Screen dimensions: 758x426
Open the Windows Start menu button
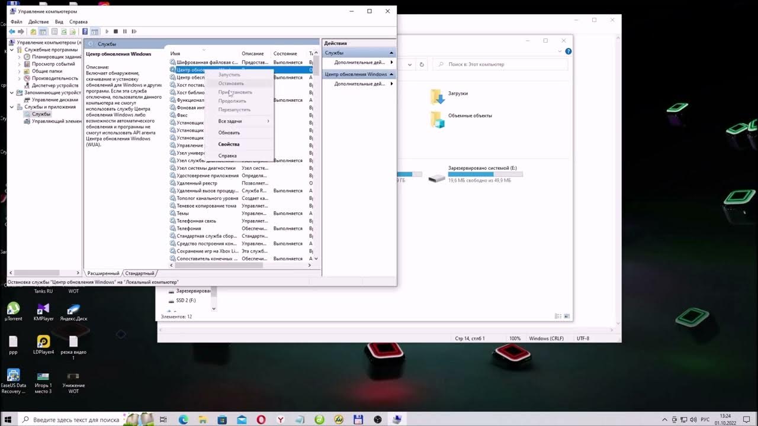8,419
